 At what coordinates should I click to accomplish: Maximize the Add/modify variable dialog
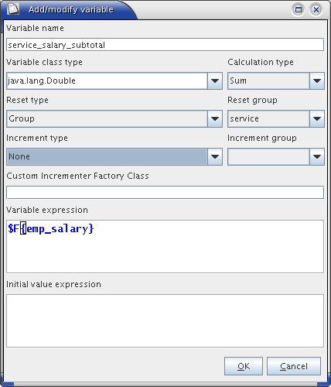(299, 10)
